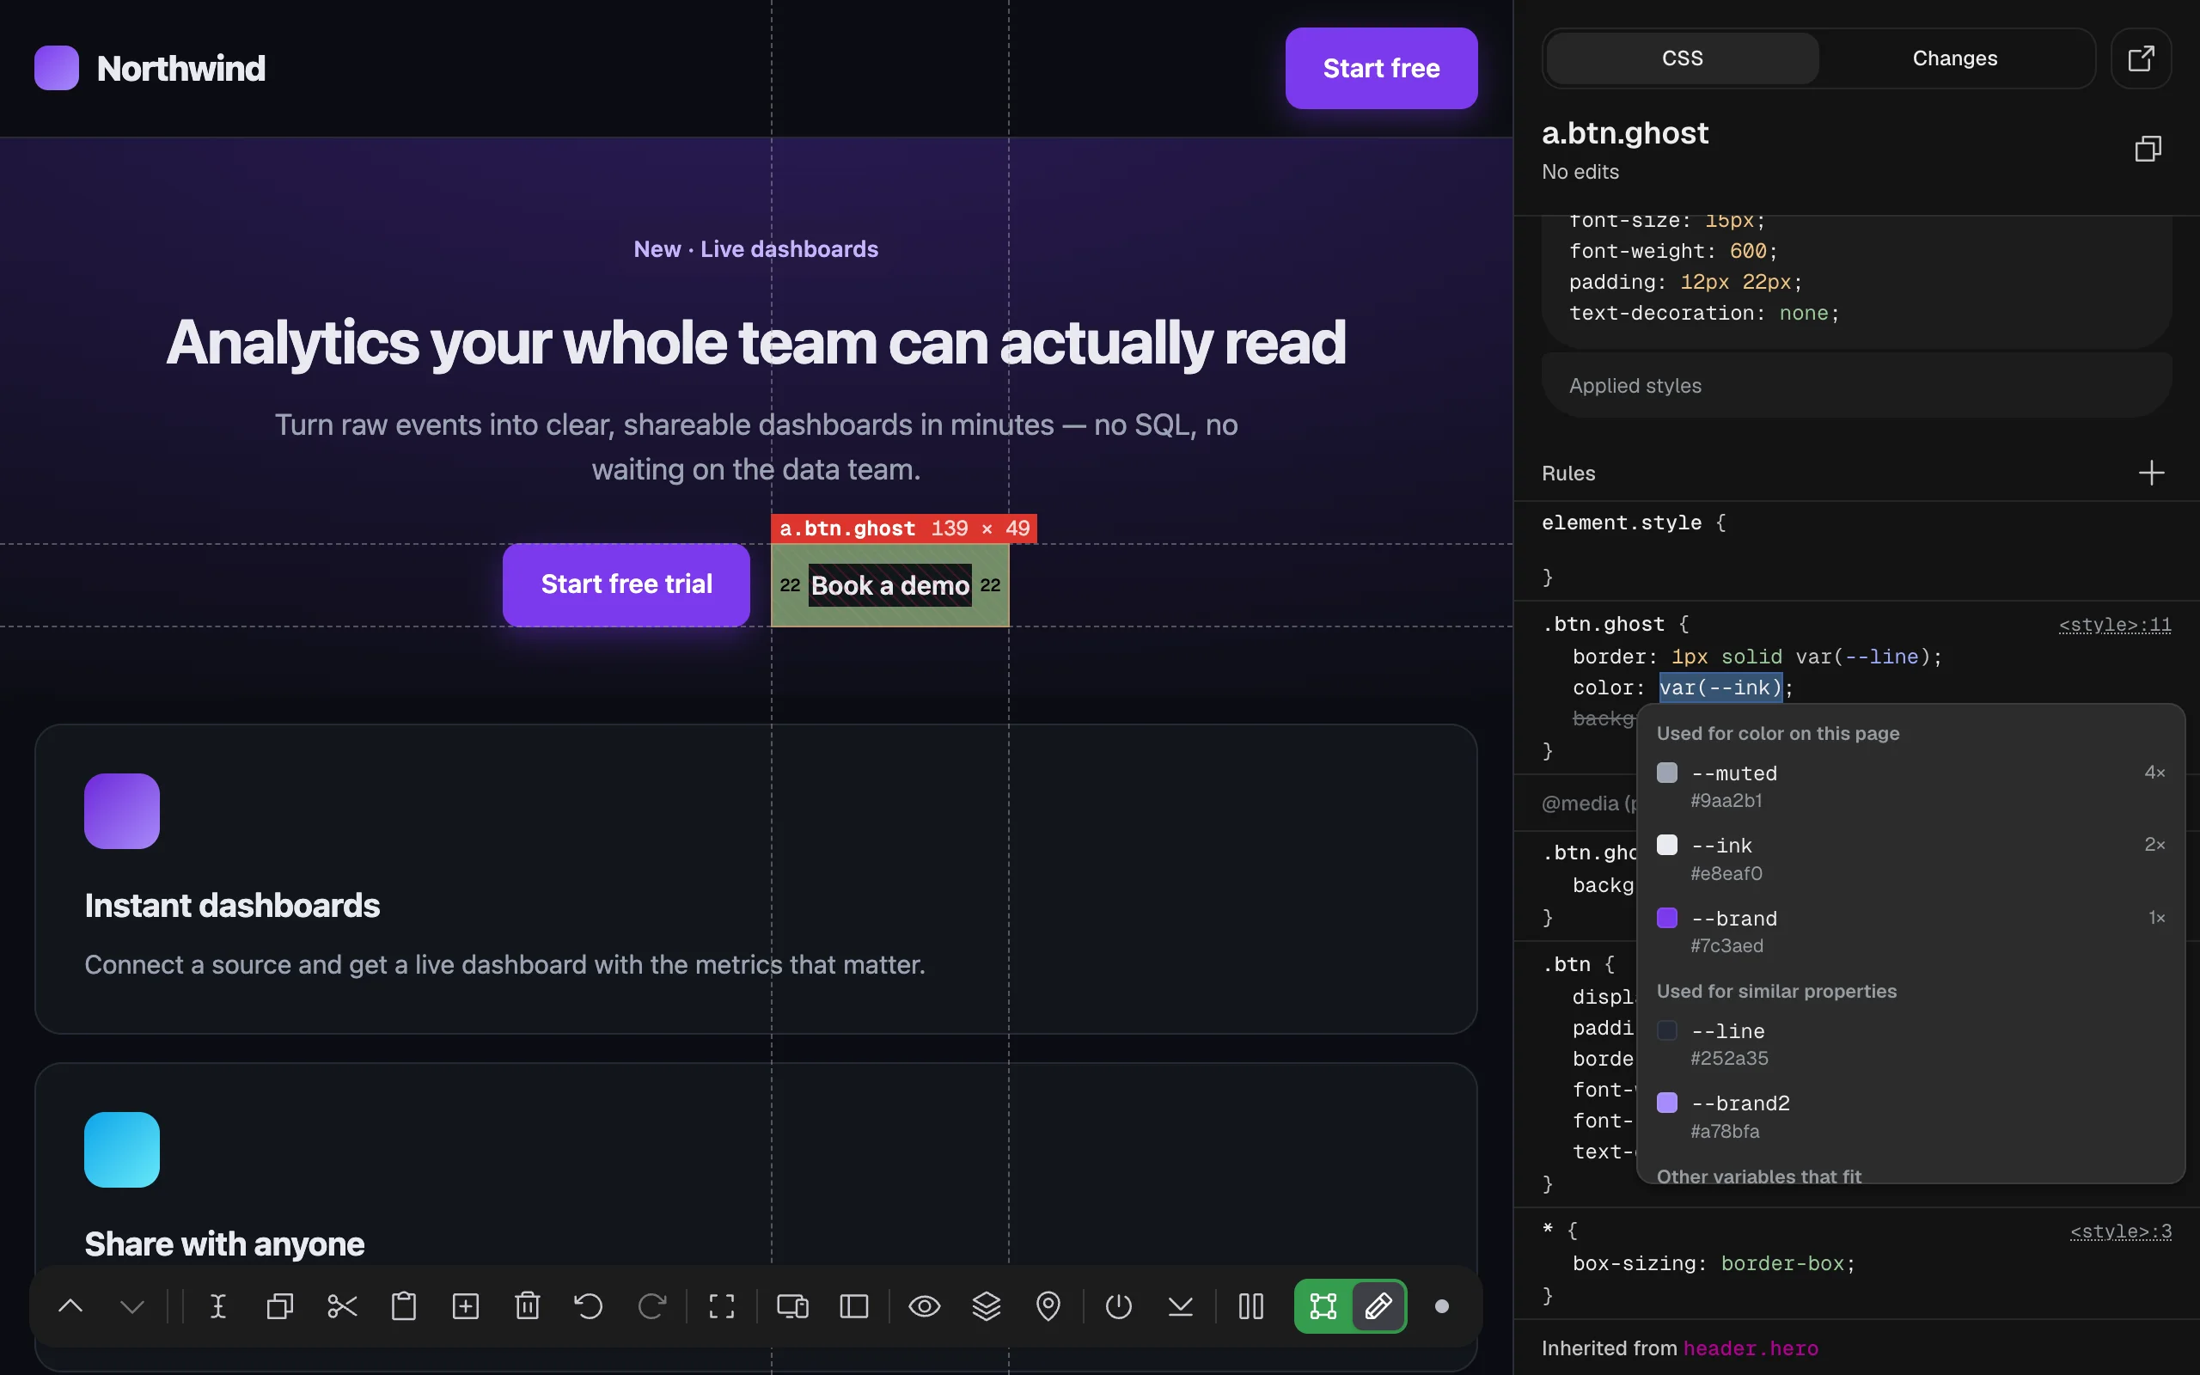Open panel in external window icon
The width and height of the screenshot is (2200, 1375).
2141,58
